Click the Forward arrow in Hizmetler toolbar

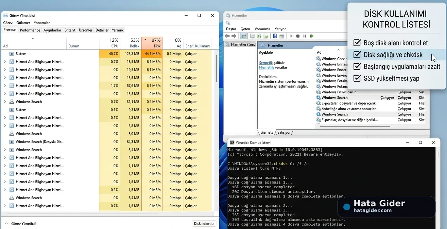[x=234, y=36]
